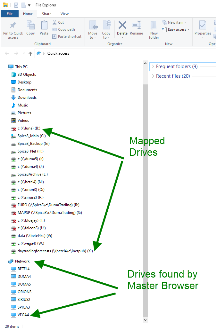Select daytradingforecasts (X:) drive
This screenshot has height=330, width=216.
click(x=52, y=251)
